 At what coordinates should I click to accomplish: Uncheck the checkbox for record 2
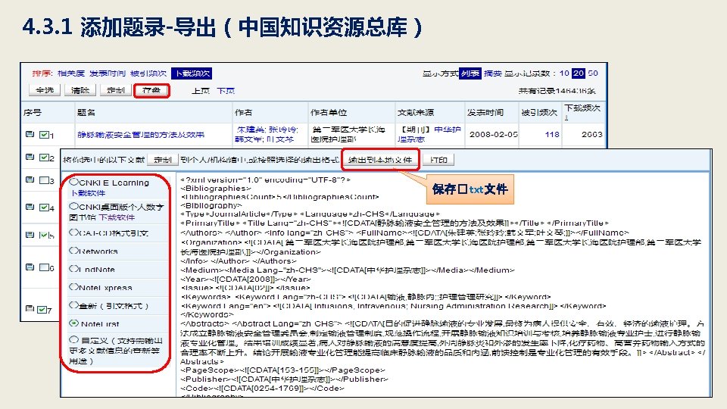click(44, 158)
